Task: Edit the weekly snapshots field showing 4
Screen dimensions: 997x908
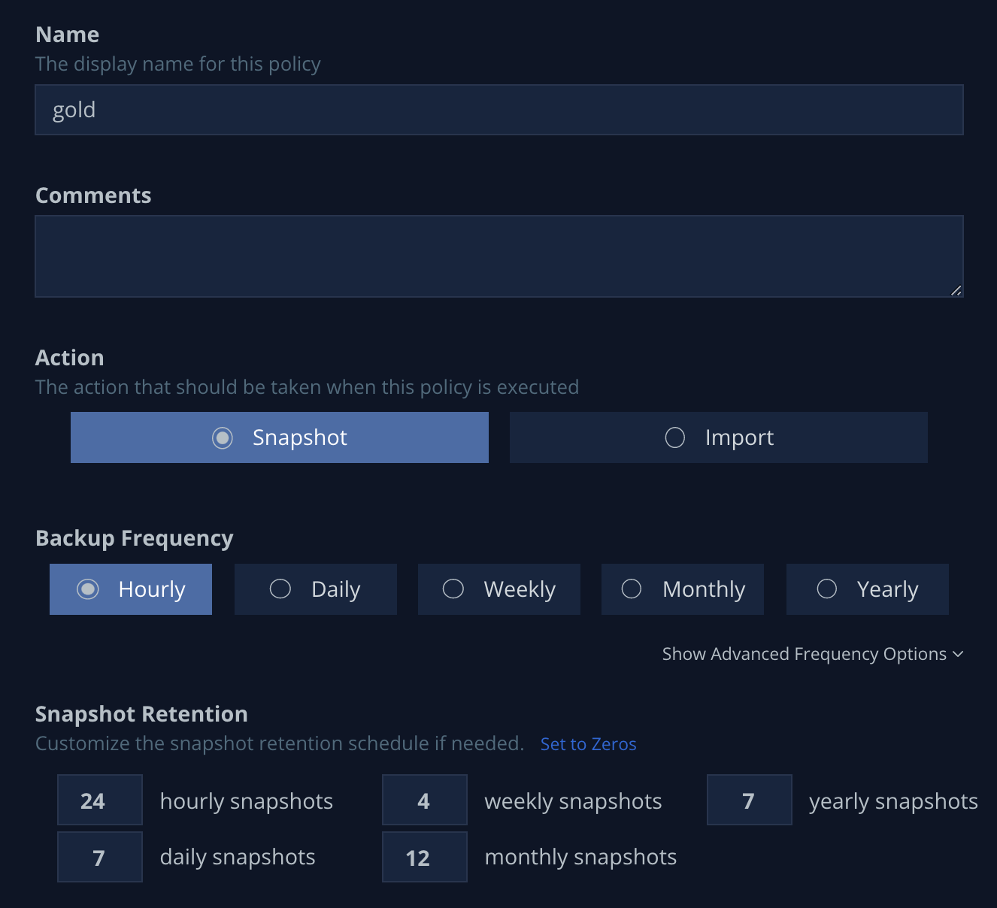Action: [425, 800]
